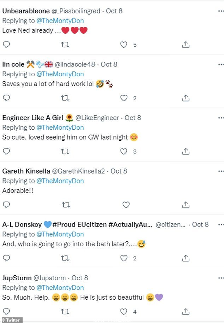224x323 pixels.
Task: Open @TheMontyDon link in lin cole's reply
Action: [60, 74]
